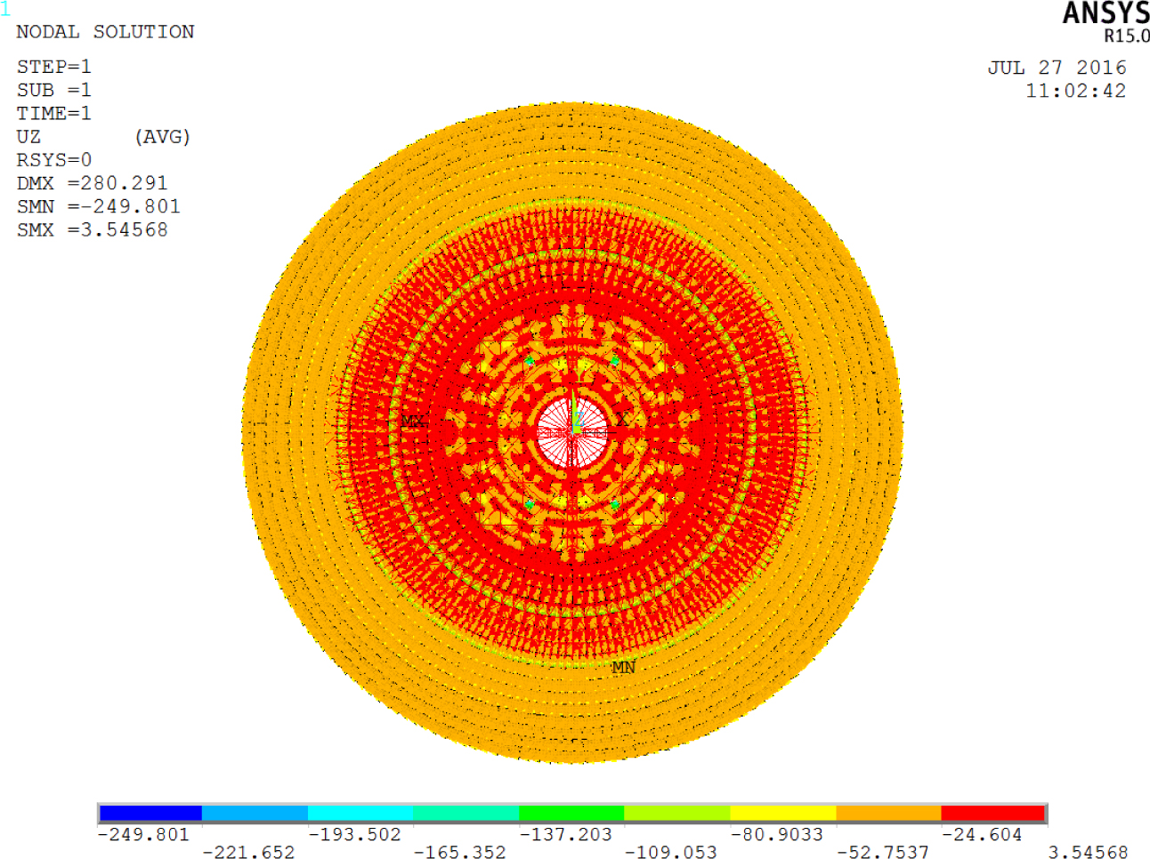
Task: Select the dark blue legend color band
Action: 150,813
